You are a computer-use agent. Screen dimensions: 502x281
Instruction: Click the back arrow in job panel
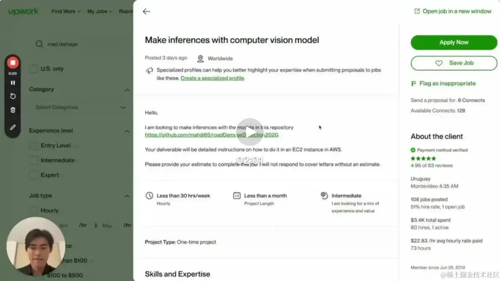click(x=146, y=11)
